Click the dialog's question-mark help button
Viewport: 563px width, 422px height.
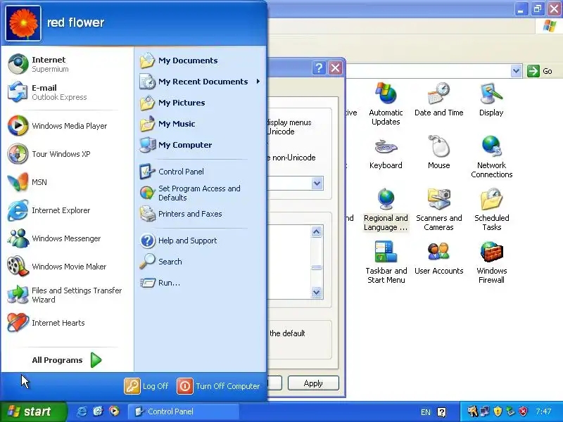coord(319,68)
